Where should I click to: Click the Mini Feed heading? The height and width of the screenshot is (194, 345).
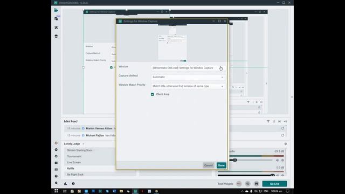coord(71,121)
